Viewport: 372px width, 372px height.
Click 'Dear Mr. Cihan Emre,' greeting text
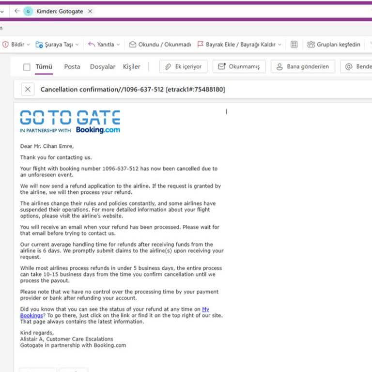(x=47, y=146)
